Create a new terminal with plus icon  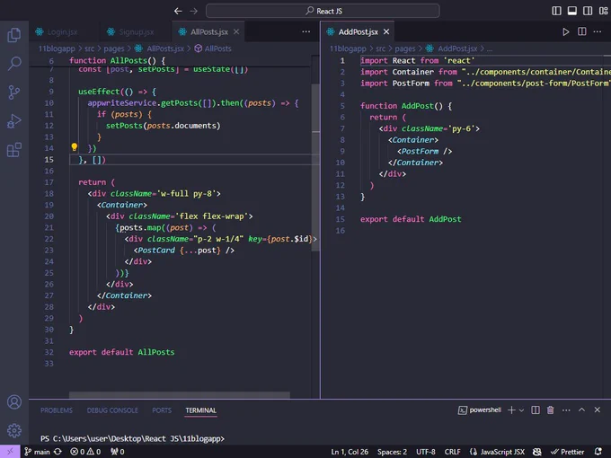tap(511, 410)
